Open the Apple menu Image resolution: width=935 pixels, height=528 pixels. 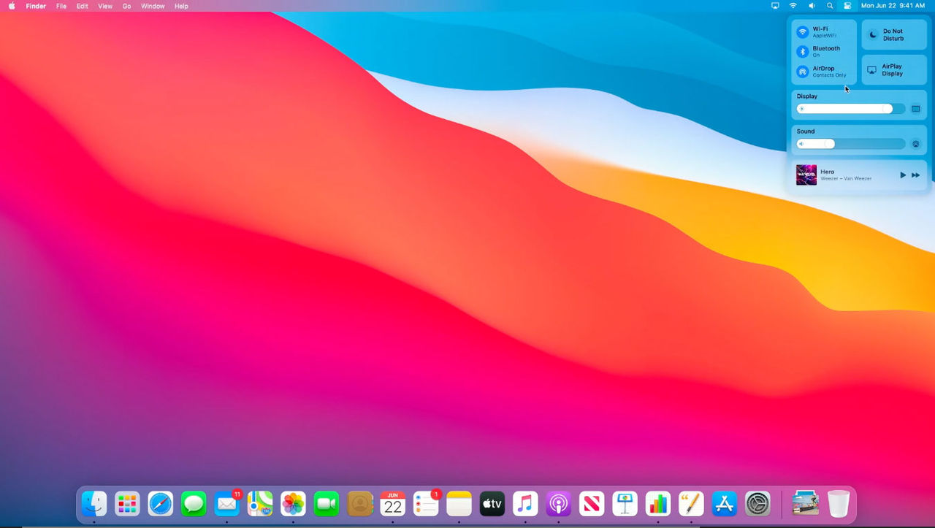(12, 6)
